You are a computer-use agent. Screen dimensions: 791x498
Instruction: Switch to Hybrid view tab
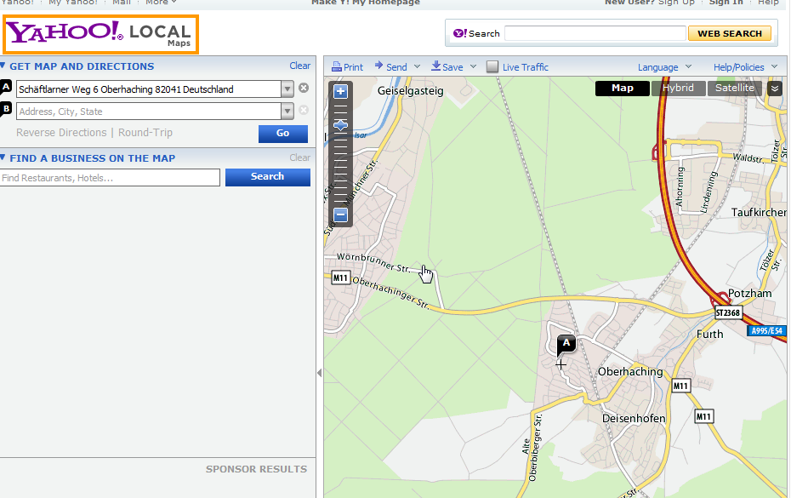(x=678, y=89)
